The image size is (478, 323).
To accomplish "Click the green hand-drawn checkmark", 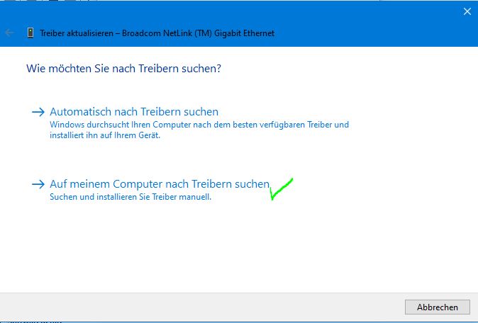I will coord(282,189).
